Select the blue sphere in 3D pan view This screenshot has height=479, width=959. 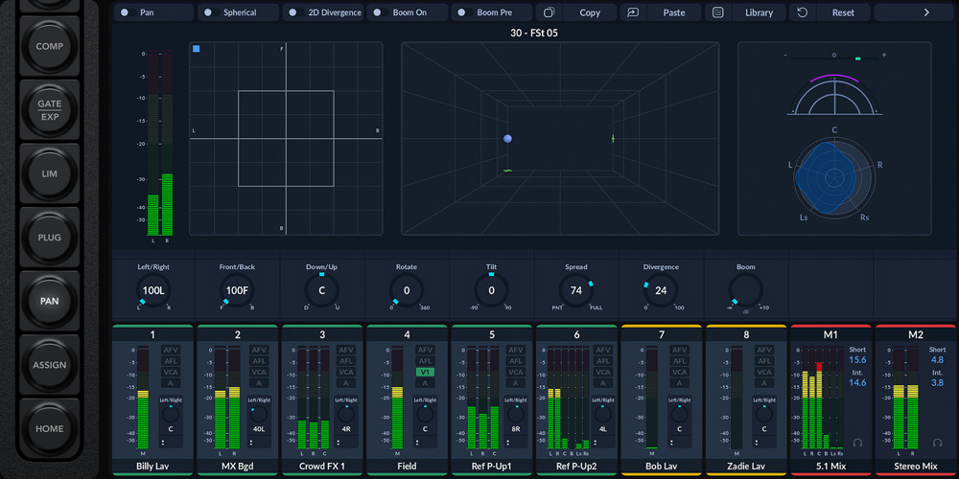pyautogui.click(x=507, y=139)
